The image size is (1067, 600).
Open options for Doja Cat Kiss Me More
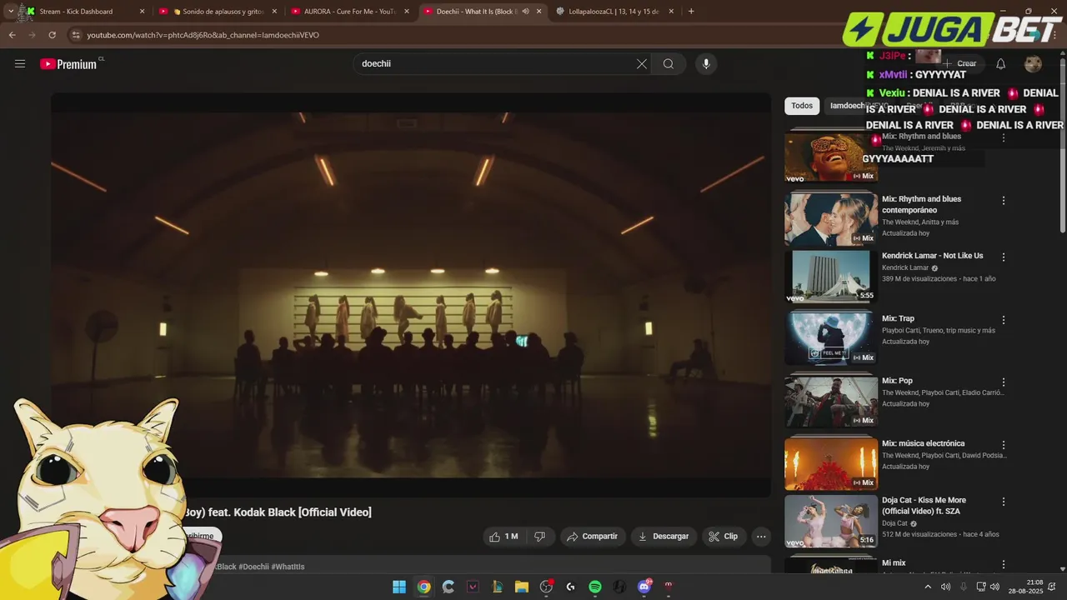tap(1004, 502)
